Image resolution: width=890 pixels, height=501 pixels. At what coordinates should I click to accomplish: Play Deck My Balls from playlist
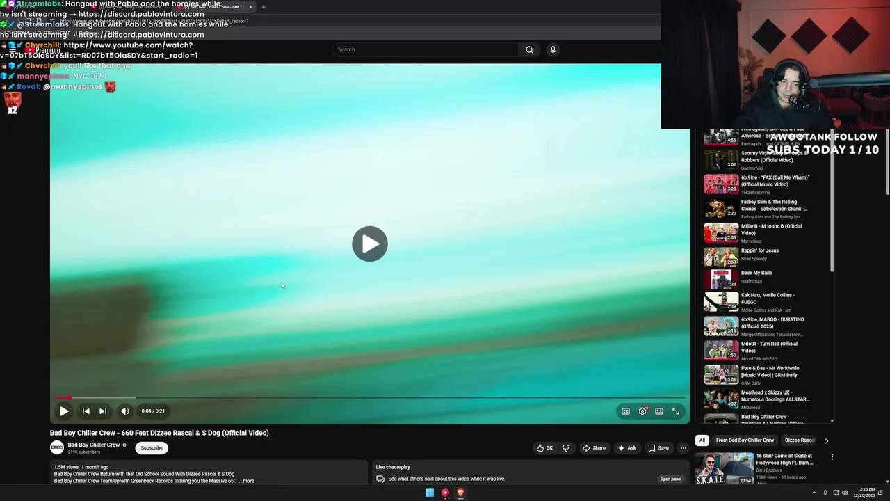[x=758, y=279]
